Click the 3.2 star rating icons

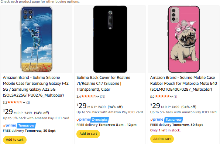15,102
